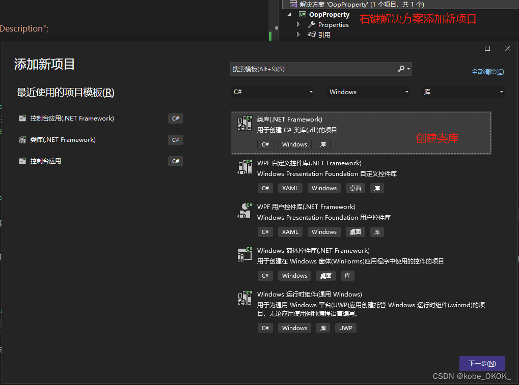The width and height of the screenshot is (519, 385).
Task: Click the 类库(.NET Framework) template icon in results list
Action: 245,123
